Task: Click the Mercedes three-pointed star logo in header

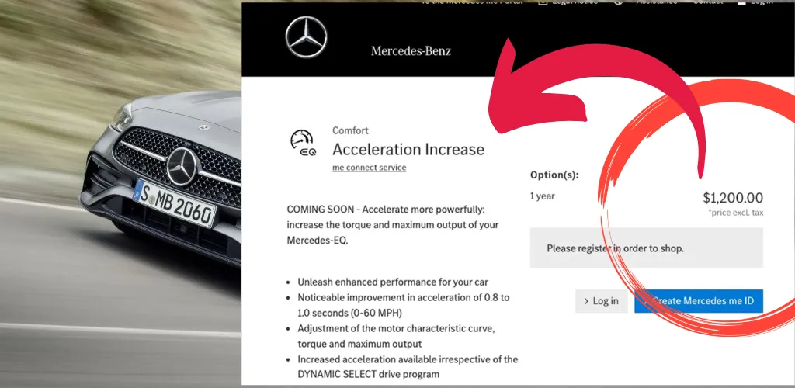Action: pos(306,37)
